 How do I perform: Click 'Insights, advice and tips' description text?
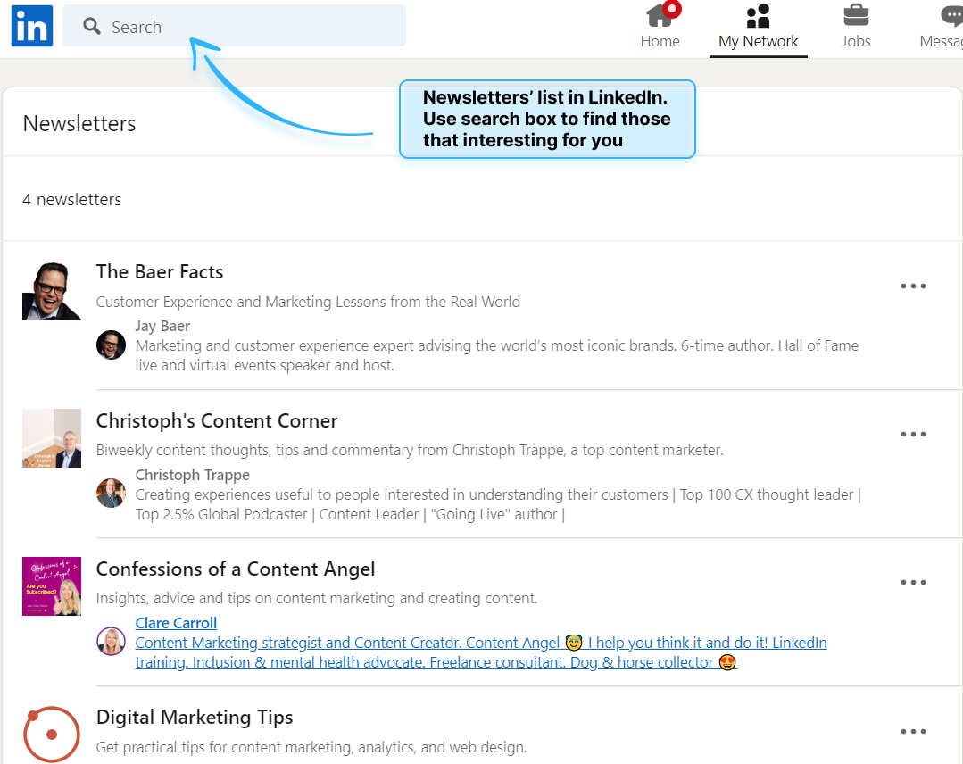coord(317,598)
